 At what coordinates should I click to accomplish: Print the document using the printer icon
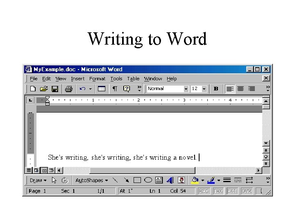[x=69, y=89]
